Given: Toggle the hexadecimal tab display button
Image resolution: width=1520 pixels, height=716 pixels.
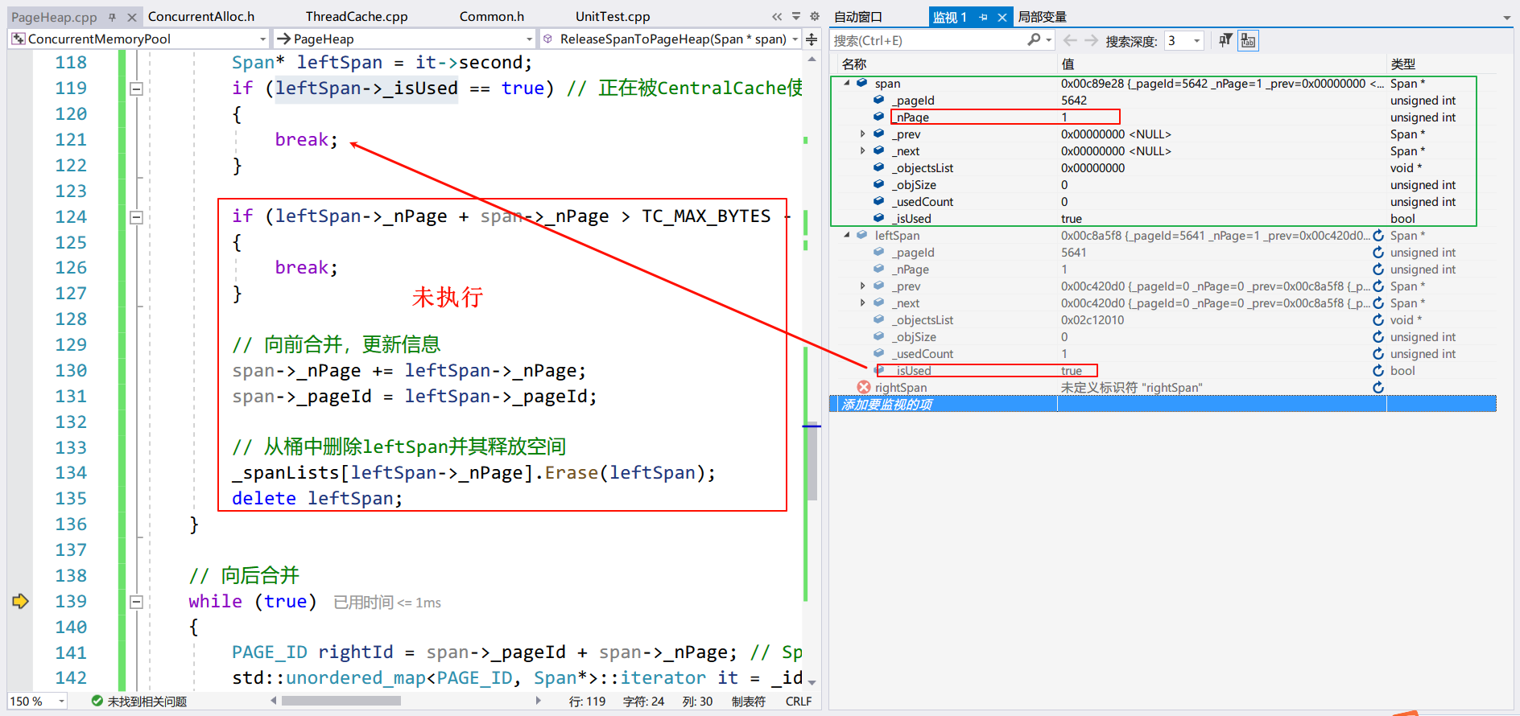Looking at the screenshot, I should pos(1249,40).
